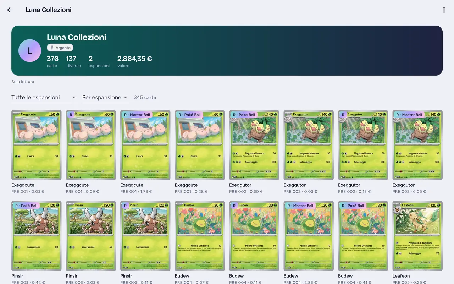Open the Leafeon card thumbnail
454x284 pixels.
(x=417, y=236)
